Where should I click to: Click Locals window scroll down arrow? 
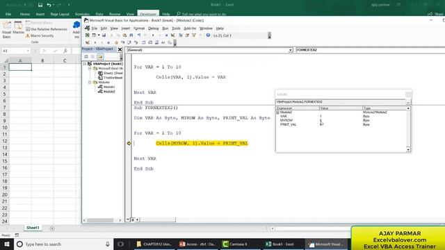point(408,149)
